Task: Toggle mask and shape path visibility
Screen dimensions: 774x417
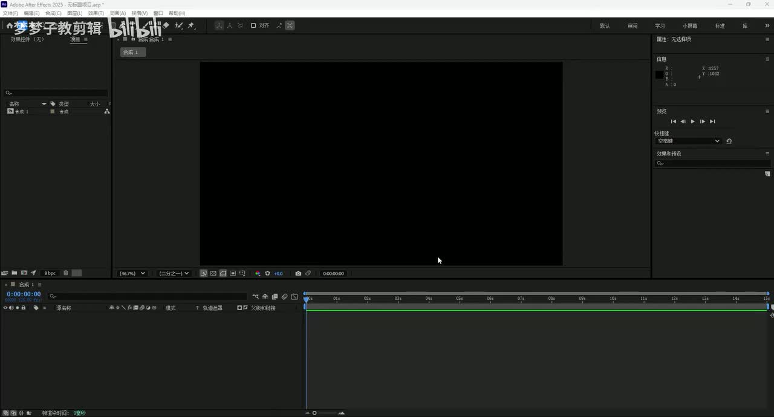Action: [x=223, y=273]
